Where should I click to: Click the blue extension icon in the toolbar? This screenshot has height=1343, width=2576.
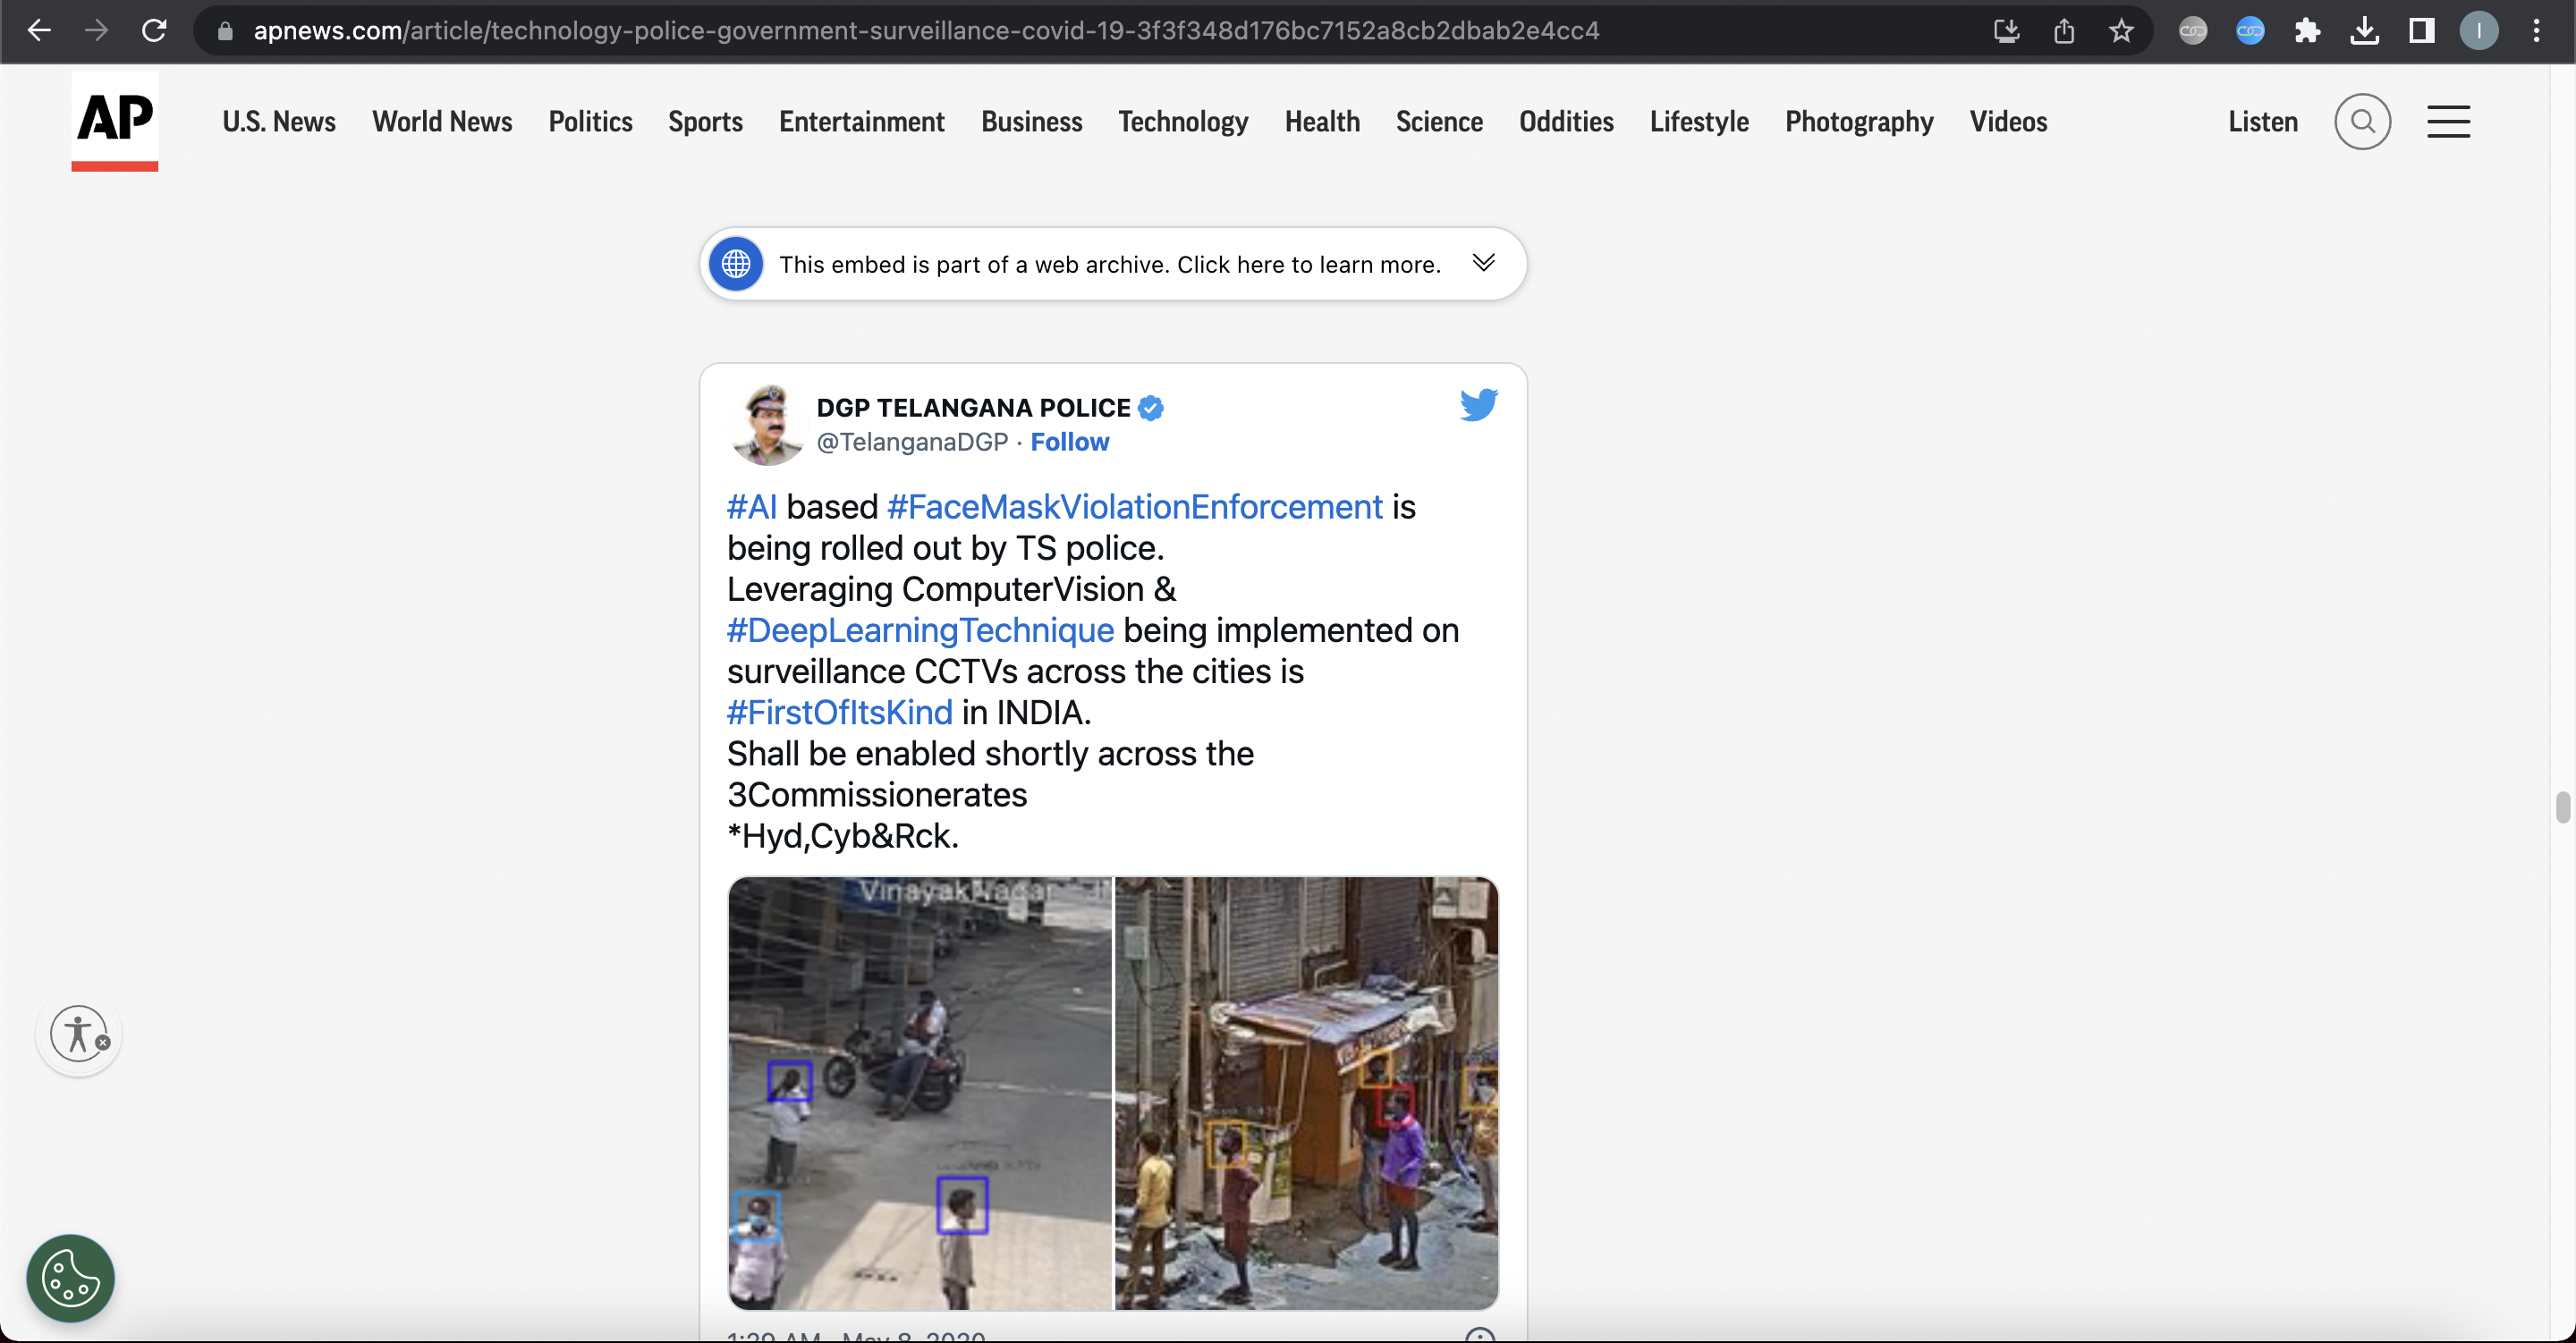tap(2250, 31)
